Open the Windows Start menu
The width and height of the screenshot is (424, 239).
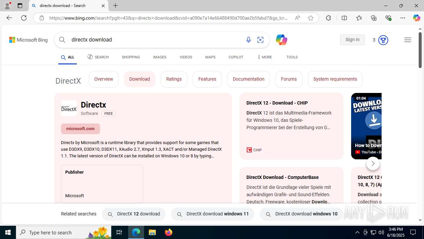(8, 232)
